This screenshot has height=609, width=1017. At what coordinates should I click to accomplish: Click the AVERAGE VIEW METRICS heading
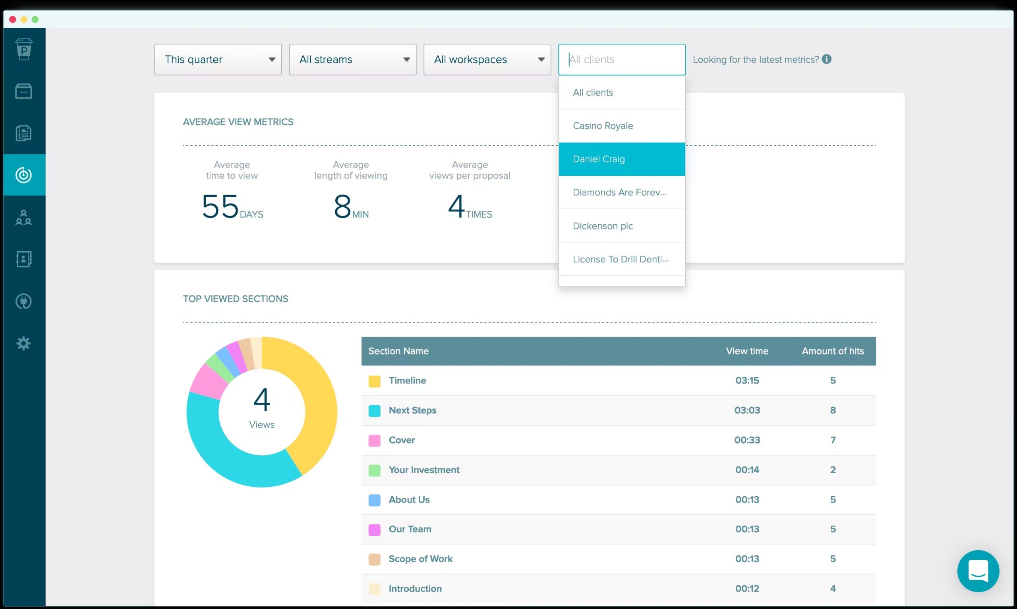238,122
